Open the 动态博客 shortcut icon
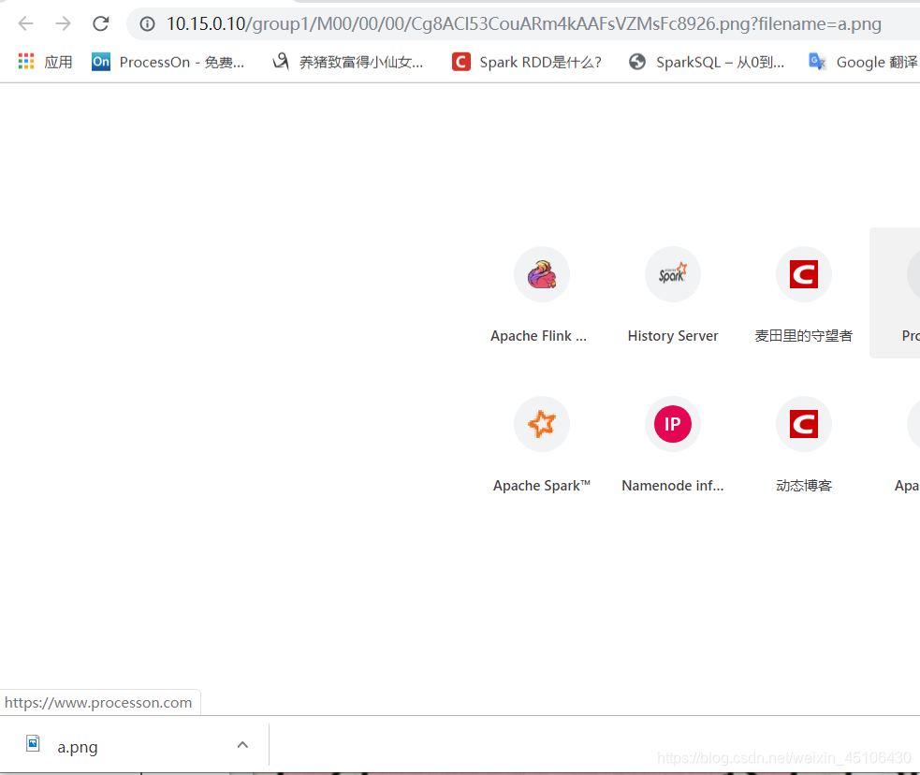Image resolution: width=920 pixels, height=775 pixels. click(803, 424)
